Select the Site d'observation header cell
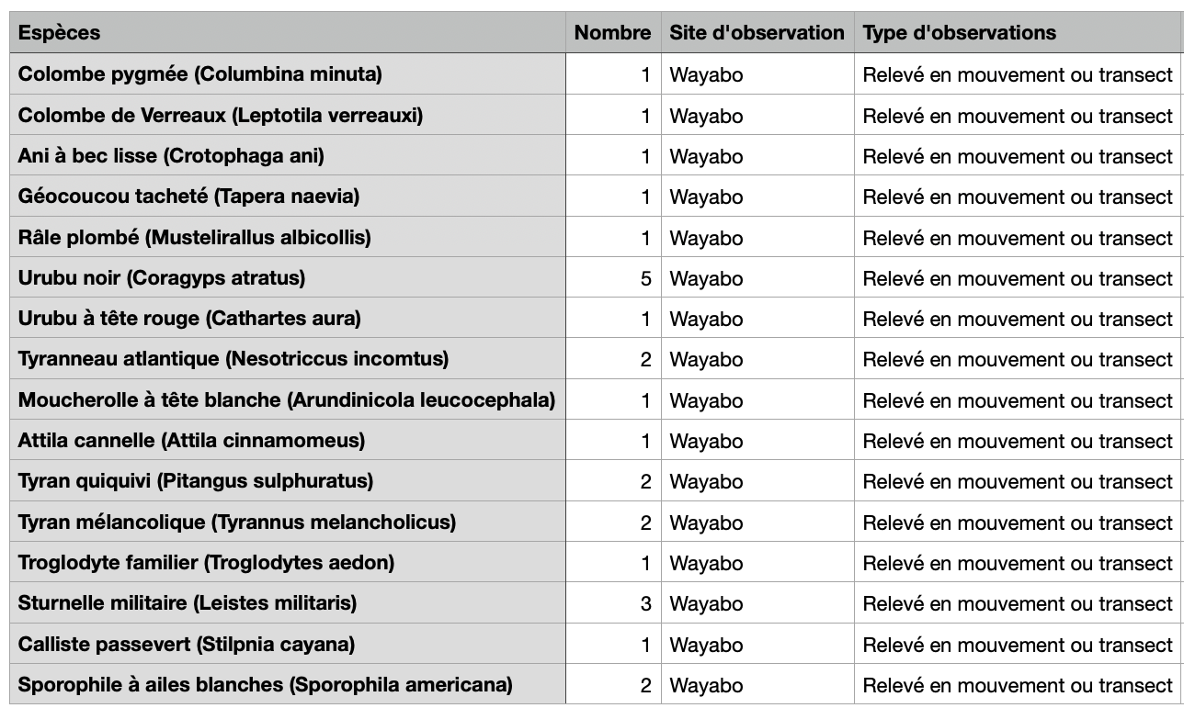The height and width of the screenshot is (708, 1184). [757, 33]
